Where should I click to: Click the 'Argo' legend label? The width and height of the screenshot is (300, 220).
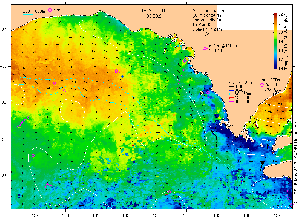tap(58, 10)
